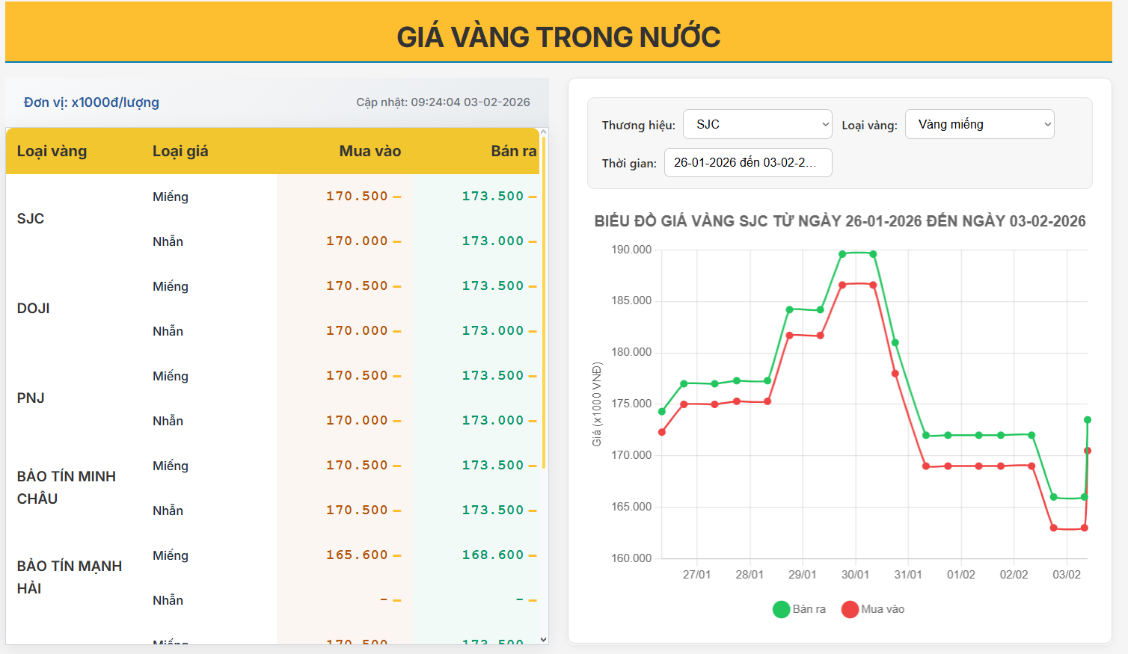
Task: Click the Bán ra column header
Action: (514, 151)
